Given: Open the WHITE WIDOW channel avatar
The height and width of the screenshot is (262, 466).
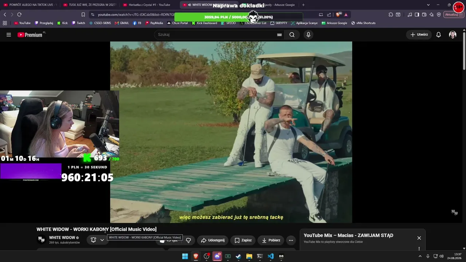Looking at the screenshot, I should [x=42, y=239].
